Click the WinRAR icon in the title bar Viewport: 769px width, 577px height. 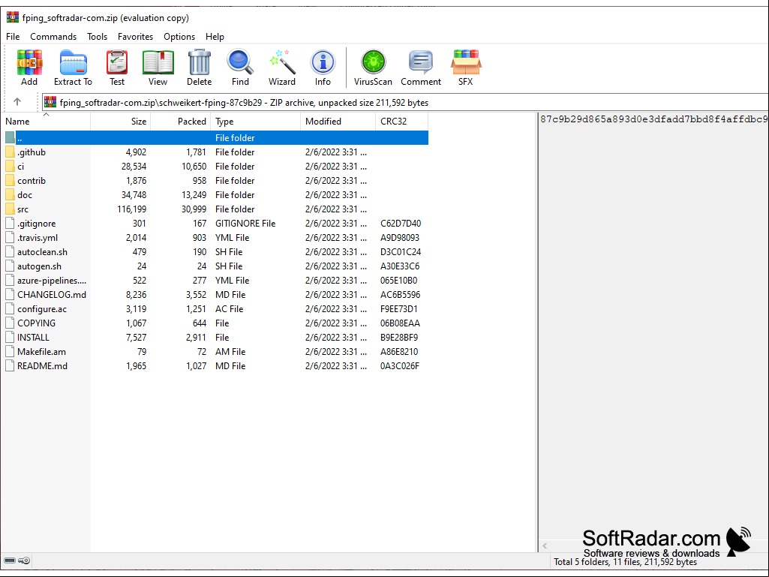click(x=12, y=18)
